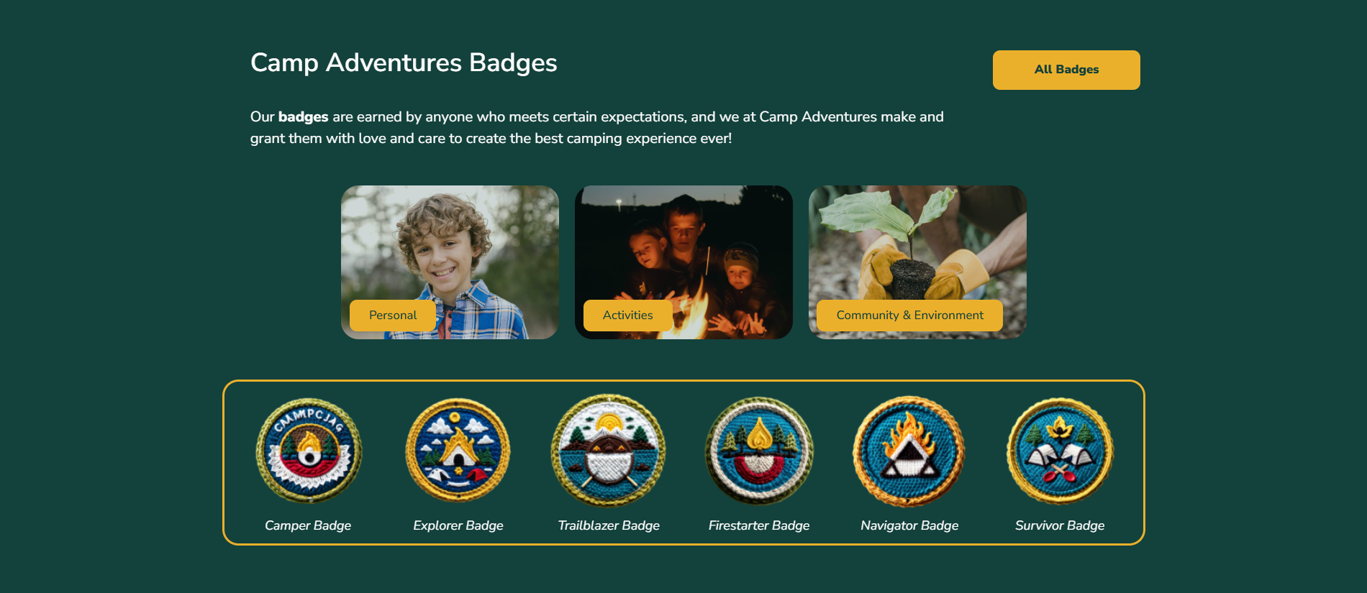Click the Personal category label

click(393, 316)
